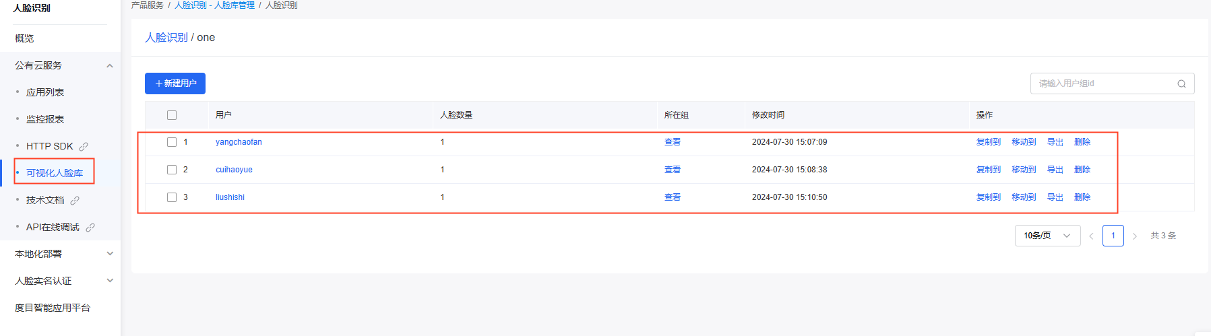Open 可视化人脸库 in sidebar
This screenshot has width=1211, height=336.
tap(55, 173)
